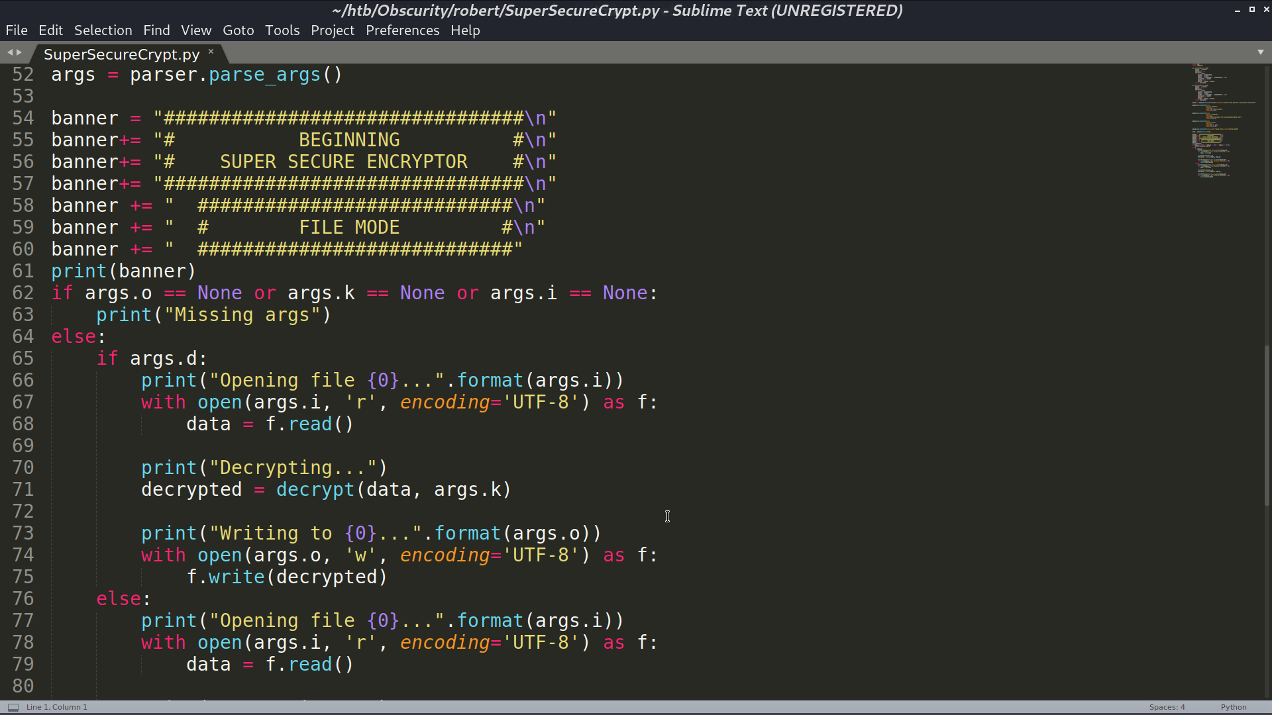1272x715 pixels.
Task: Click line number 76 in gutter
Action: pos(23,599)
